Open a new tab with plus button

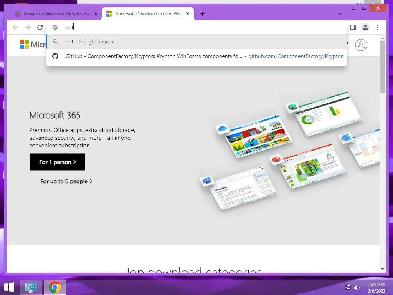202,14
